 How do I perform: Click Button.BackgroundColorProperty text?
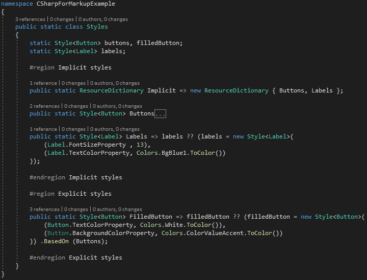(101, 234)
